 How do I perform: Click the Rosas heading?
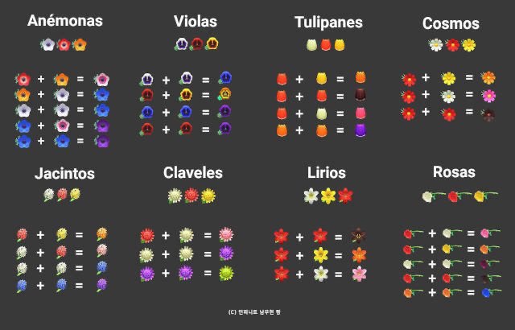453,172
